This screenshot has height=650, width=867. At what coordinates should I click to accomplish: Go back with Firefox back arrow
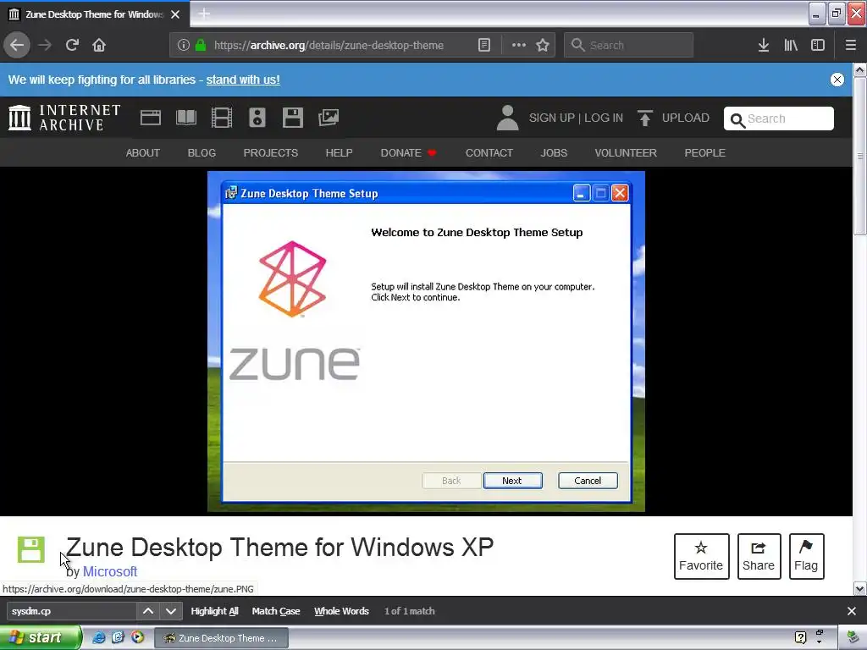tap(17, 45)
